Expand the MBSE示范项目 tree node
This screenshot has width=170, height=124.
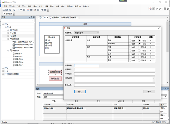pyautogui.click(x=3, y=74)
